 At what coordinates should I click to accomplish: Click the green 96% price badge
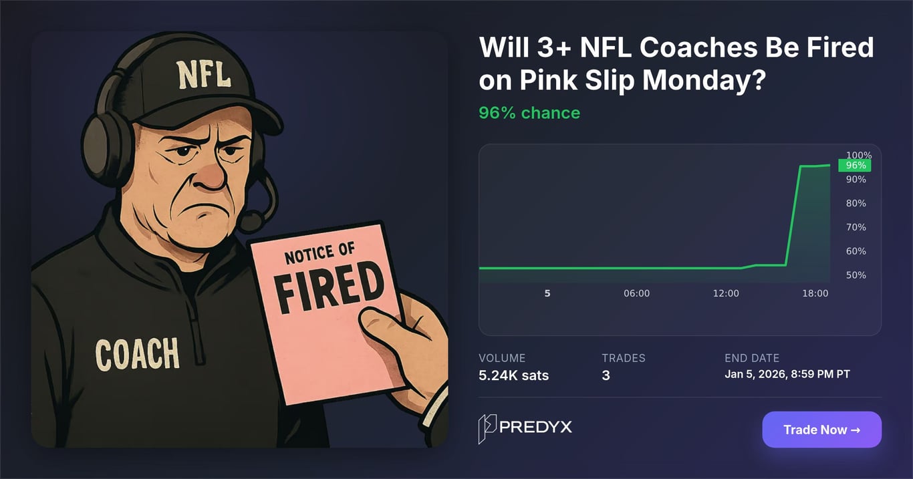coord(855,165)
